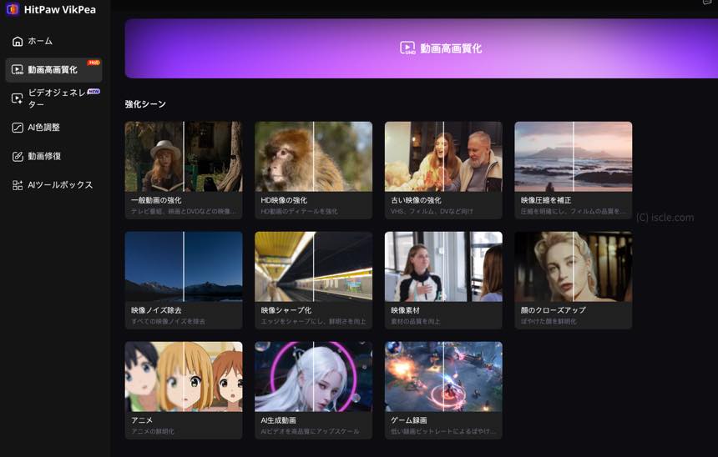This screenshot has width=718, height=457.
Task: Click the AI色調整 sidebar icon
Action: click(x=18, y=128)
